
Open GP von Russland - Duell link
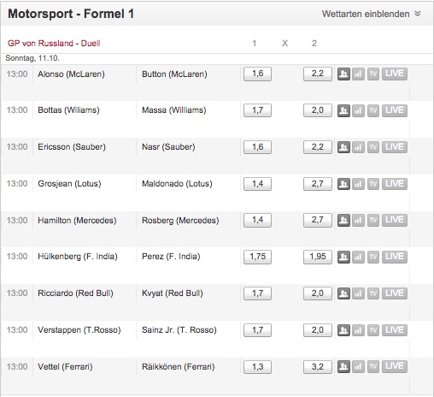pos(54,44)
